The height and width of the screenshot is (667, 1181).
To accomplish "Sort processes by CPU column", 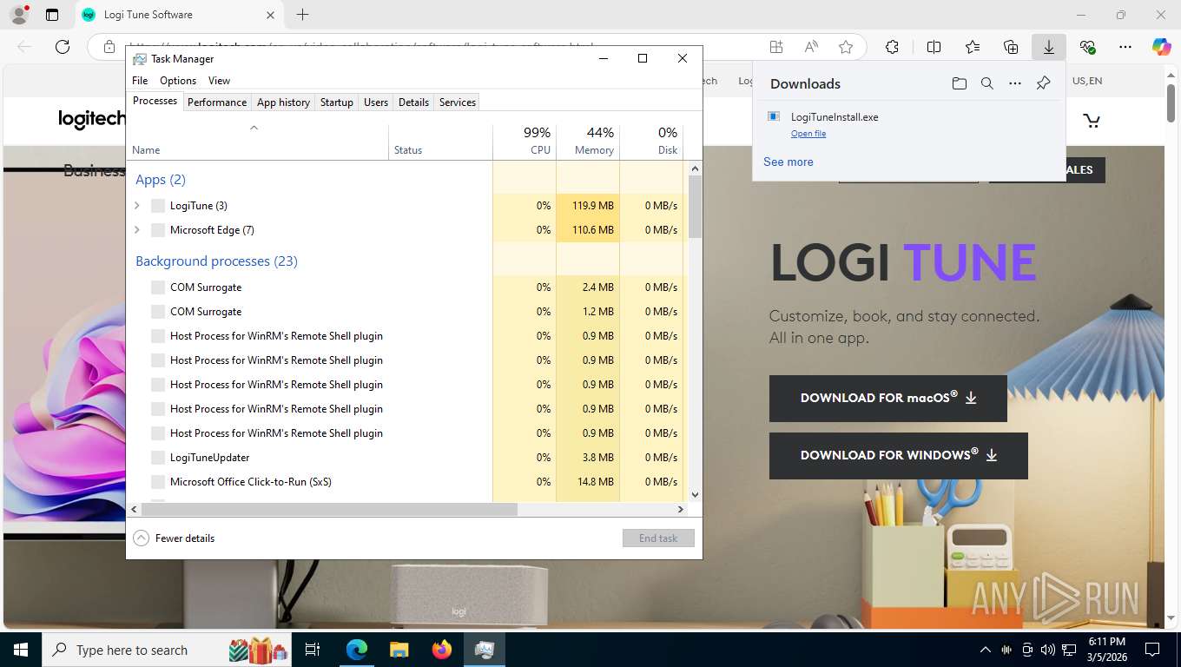I will [525, 142].
